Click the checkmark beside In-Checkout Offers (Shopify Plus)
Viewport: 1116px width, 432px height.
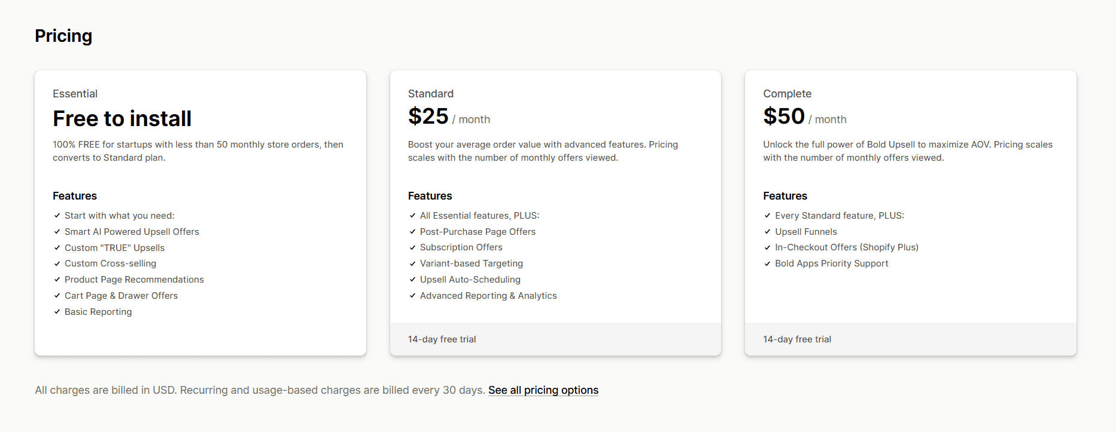tap(767, 247)
